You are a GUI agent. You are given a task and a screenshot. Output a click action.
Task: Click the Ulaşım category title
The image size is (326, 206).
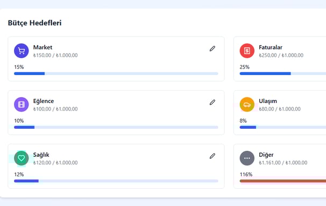[x=268, y=101]
